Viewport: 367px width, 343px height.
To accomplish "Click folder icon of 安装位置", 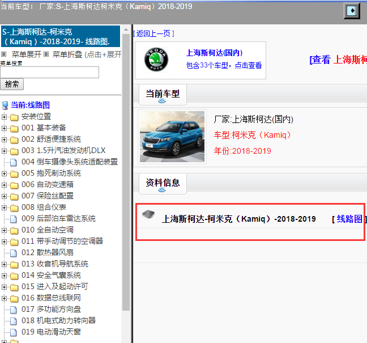I will pyautogui.click(x=14, y=117).
